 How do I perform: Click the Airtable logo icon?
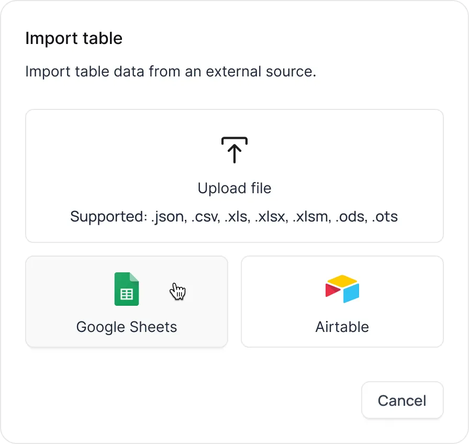(342, 288)
